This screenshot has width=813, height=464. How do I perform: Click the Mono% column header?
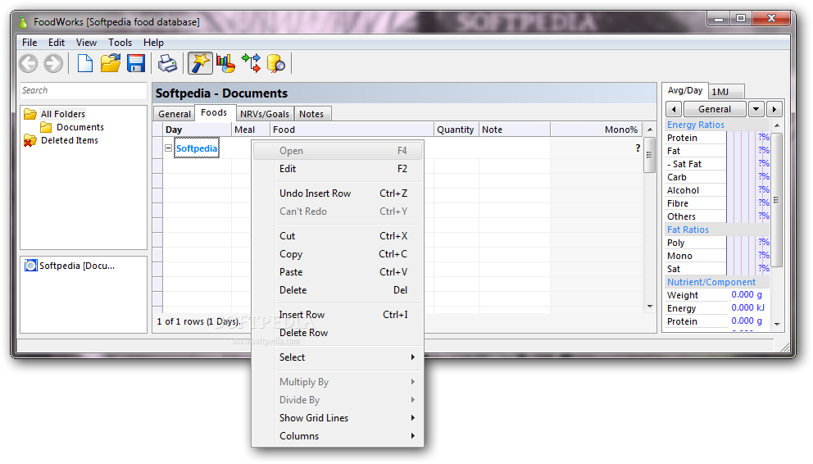(x=597, y=130)
